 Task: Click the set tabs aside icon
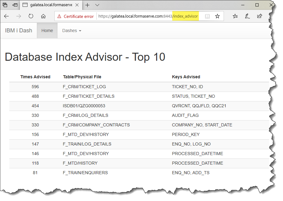click(15, 5)
